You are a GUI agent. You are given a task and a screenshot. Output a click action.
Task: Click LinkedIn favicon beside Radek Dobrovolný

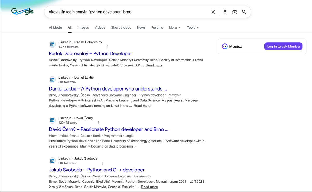click(x=52, y=44)
